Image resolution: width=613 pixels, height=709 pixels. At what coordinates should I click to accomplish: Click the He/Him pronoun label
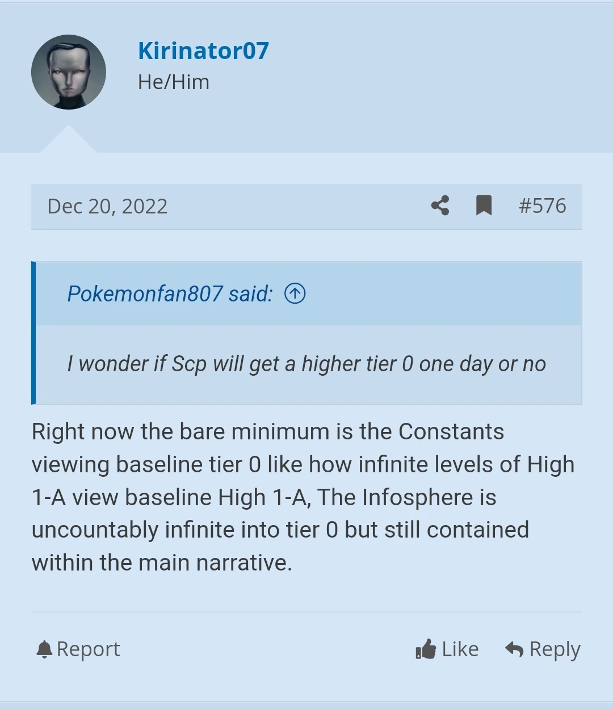(x=174, y=82)
